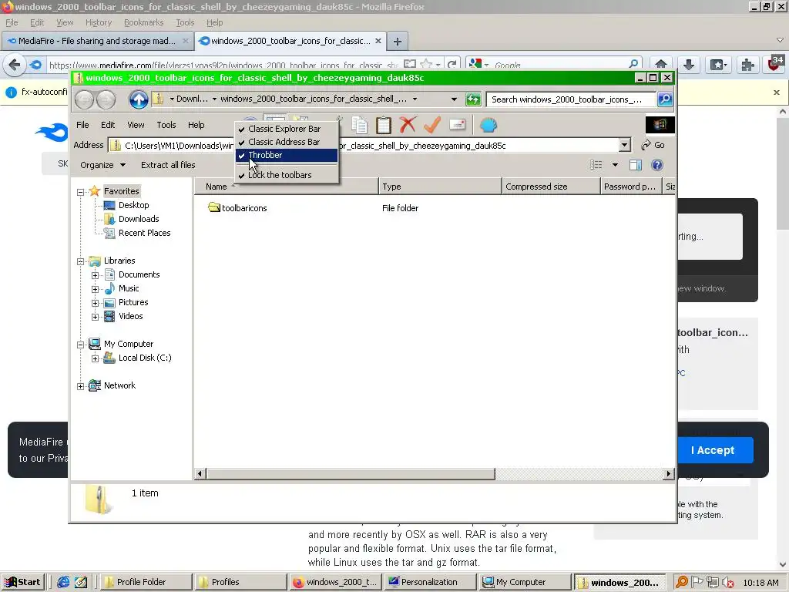The width and height of the screenshot is (789, 592).
Task: Click Firefox add-ons puzzle piece icon
Action: tap(747, 65)
